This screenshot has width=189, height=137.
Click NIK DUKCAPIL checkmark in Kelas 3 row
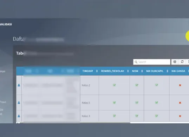coord(156,116)
